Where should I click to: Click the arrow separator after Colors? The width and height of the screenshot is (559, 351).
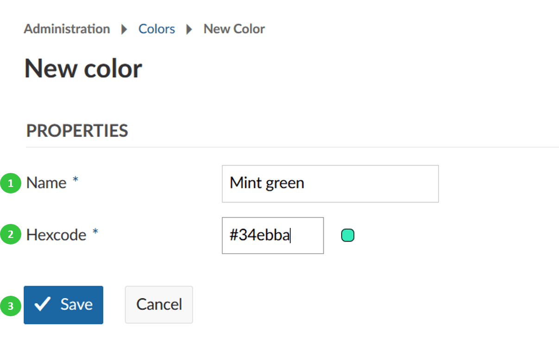[189, 30]
